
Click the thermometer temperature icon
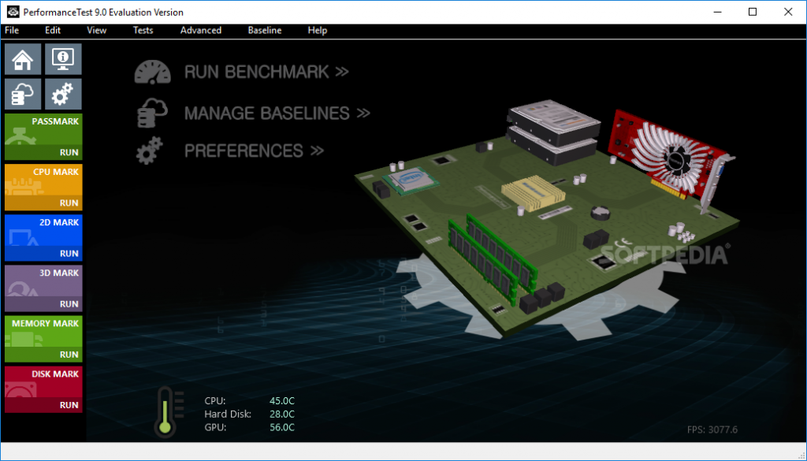pos(169,412)
